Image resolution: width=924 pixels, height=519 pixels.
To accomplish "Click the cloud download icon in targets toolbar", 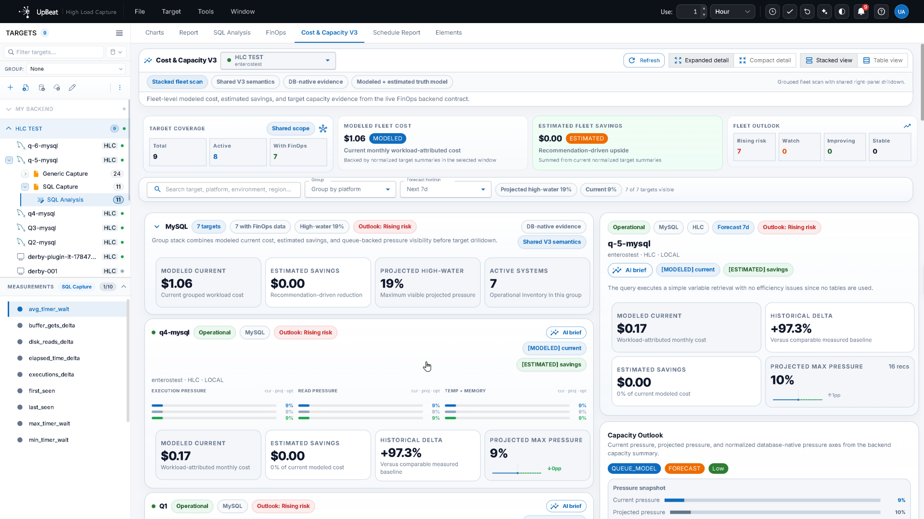I will tap(57, 87).
